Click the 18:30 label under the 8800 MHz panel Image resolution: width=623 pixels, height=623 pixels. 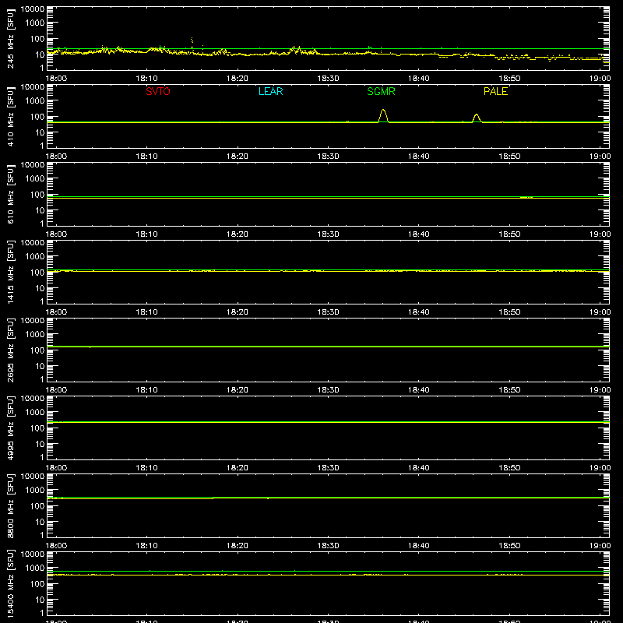click(328, 546)
